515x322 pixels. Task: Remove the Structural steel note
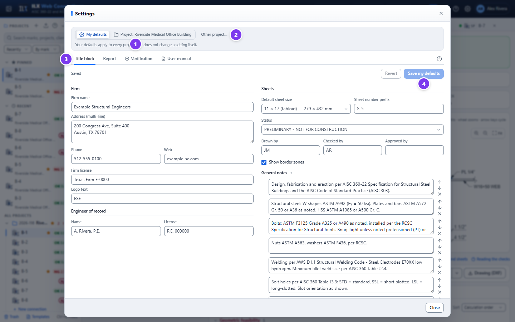click(440, 214)
